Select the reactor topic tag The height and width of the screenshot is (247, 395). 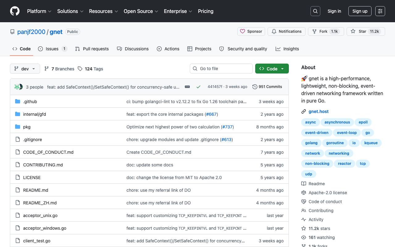pyautogui.click(x=344, y=164)
